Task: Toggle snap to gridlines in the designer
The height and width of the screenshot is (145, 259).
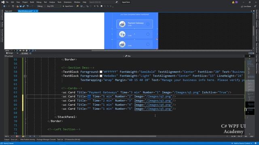Action: point(23,51)
